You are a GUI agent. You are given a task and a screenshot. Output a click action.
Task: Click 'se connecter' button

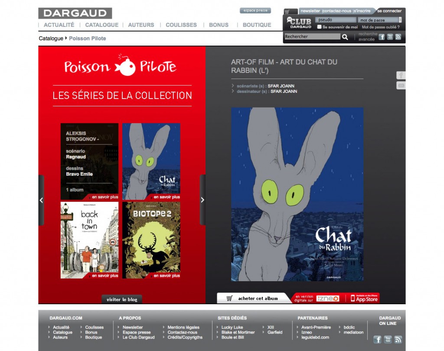coord(389,11)
